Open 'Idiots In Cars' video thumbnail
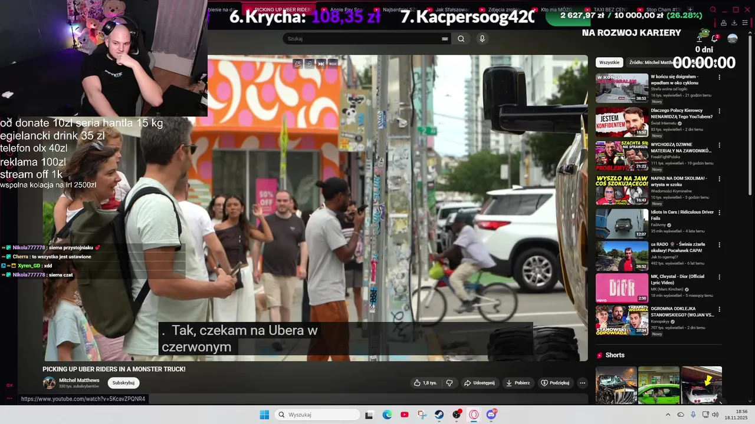 (622, 223)
